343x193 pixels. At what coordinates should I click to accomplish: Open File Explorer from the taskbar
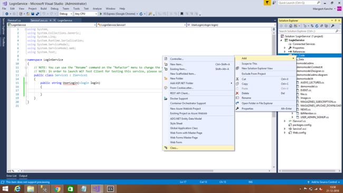click(x=31, y=189)
